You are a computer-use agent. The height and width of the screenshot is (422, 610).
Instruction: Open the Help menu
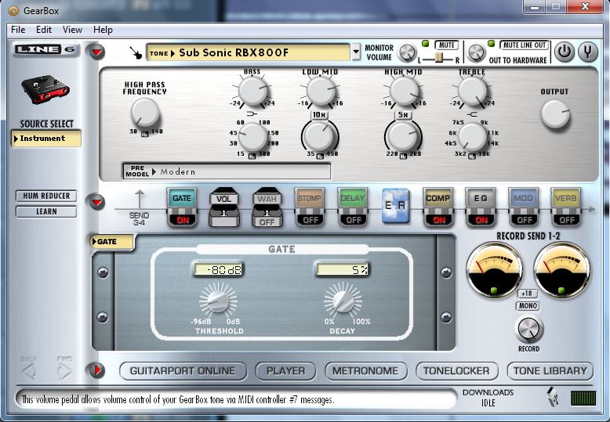click(103, 30)
